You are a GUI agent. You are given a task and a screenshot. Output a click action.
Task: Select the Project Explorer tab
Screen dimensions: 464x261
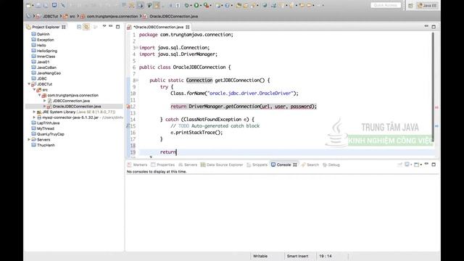click(46, 27)
